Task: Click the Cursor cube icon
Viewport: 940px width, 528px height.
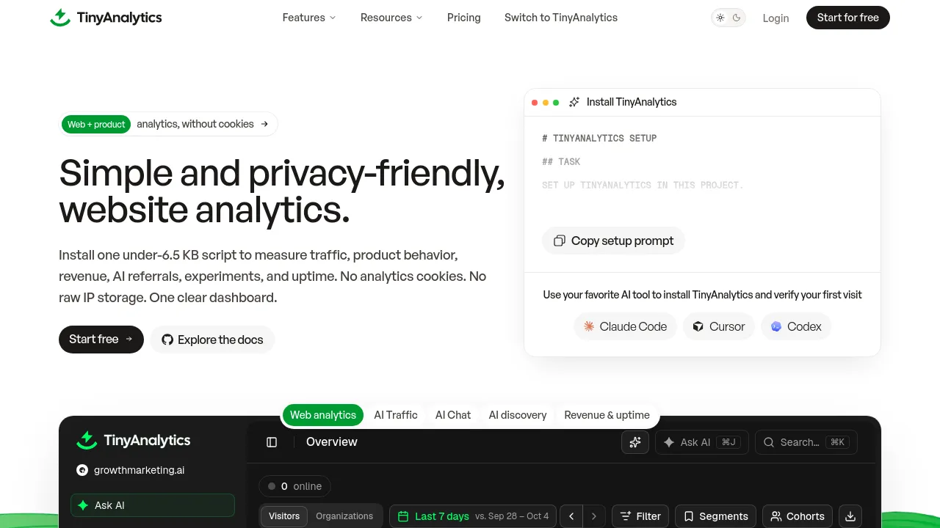Action: 698,326
